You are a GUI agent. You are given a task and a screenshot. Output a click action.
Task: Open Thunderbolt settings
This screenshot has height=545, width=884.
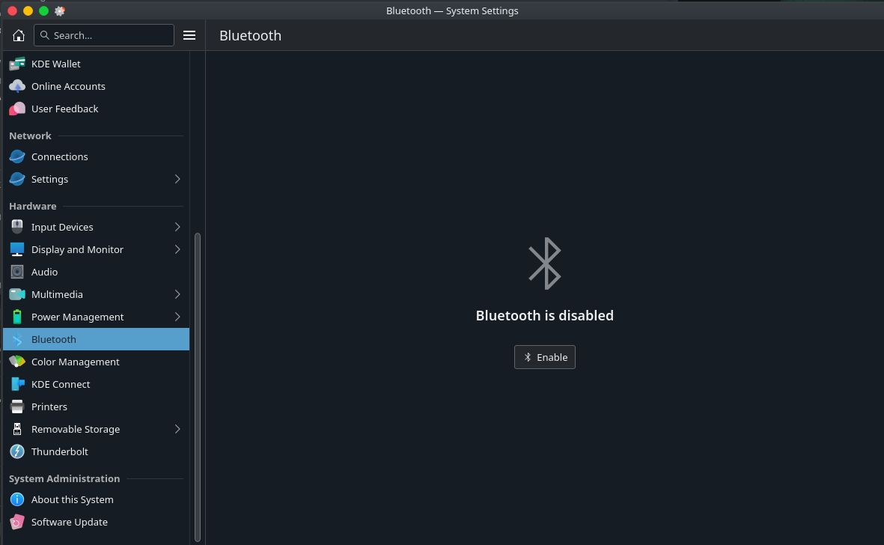97,452
